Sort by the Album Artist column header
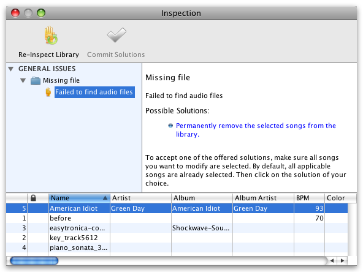The image size is (363, 272). coord(263,198)
